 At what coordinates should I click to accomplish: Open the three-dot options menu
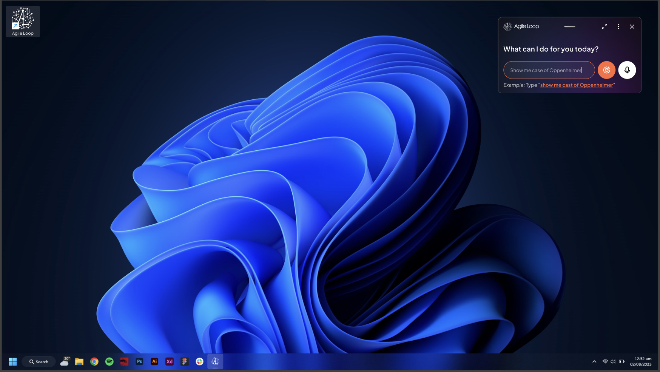tap(618, 26)
